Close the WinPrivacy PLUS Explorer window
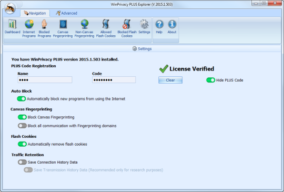 (x=275, y=3)
